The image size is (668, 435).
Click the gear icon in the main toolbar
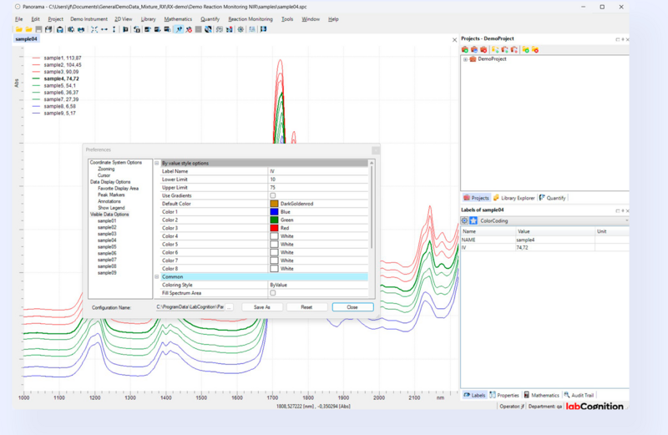point(240,29)
